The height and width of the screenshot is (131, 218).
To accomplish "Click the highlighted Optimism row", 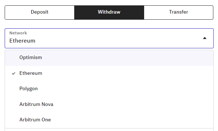I will pos(109,58).
